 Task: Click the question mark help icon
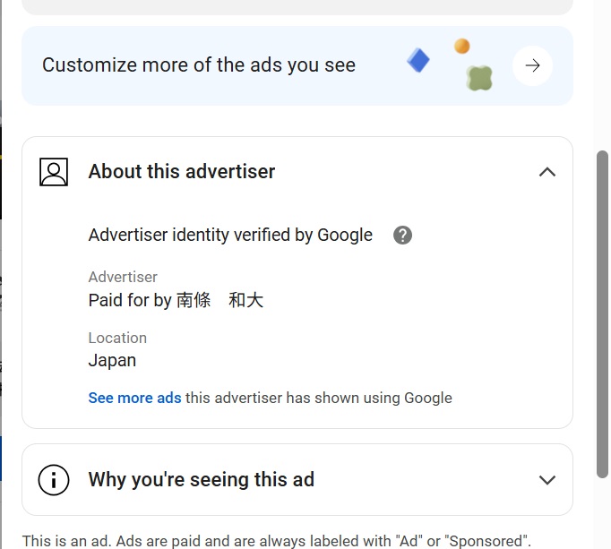point(402,235)
